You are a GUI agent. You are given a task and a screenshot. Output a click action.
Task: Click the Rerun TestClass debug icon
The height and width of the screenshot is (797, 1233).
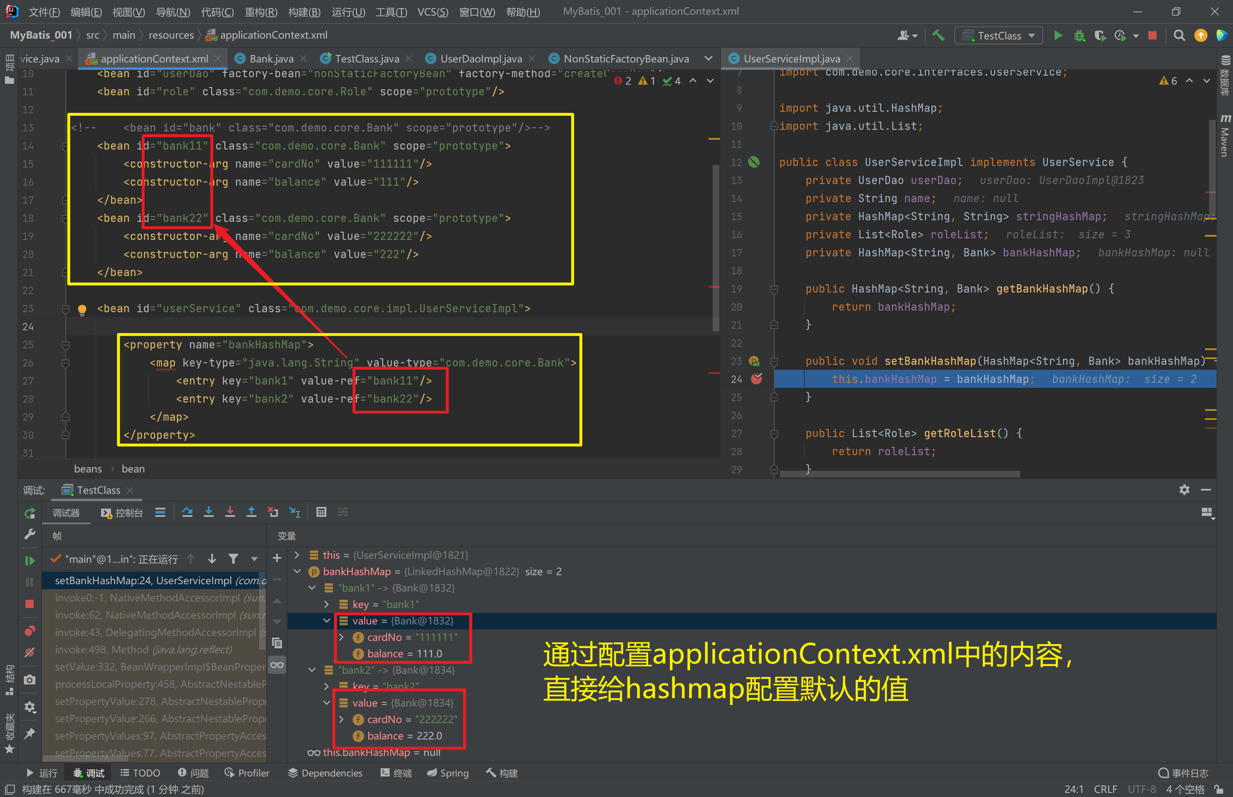click(30, 513)
